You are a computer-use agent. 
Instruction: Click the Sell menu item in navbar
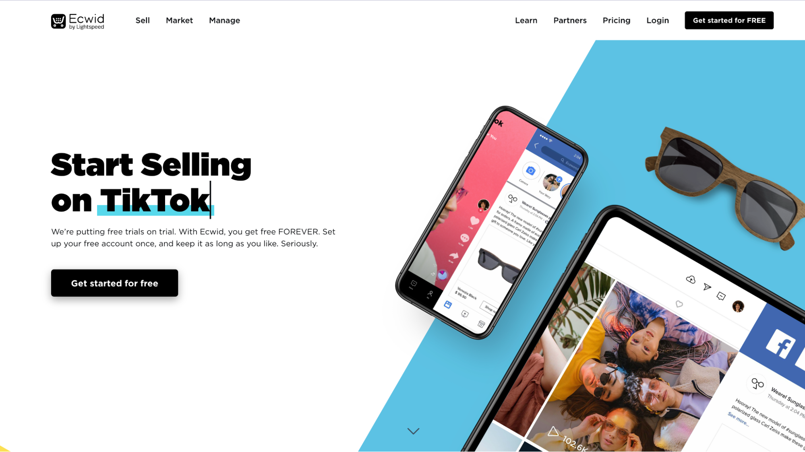[142, 20]
